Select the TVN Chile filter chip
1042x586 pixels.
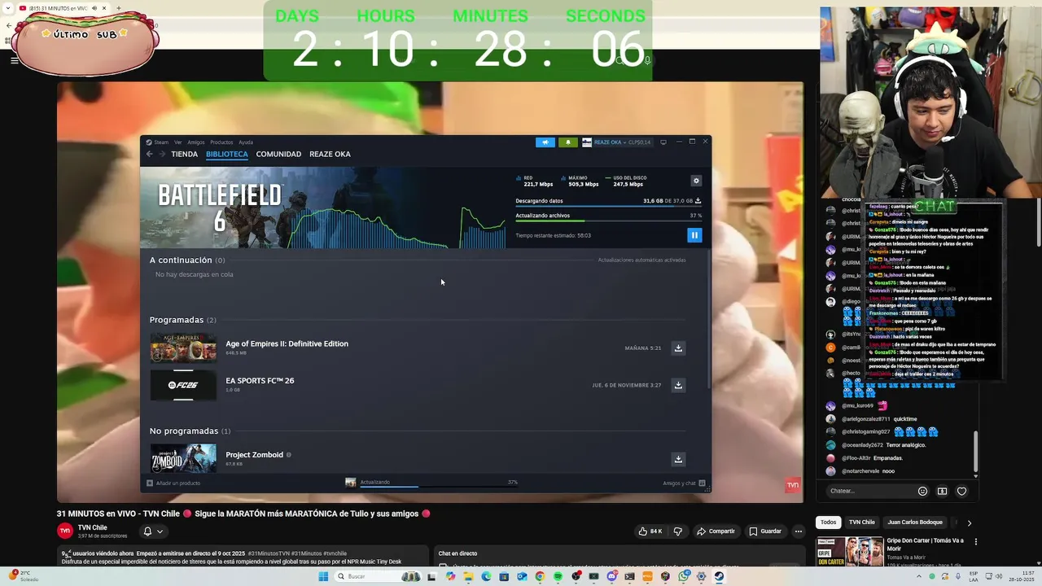coord(861,523)
